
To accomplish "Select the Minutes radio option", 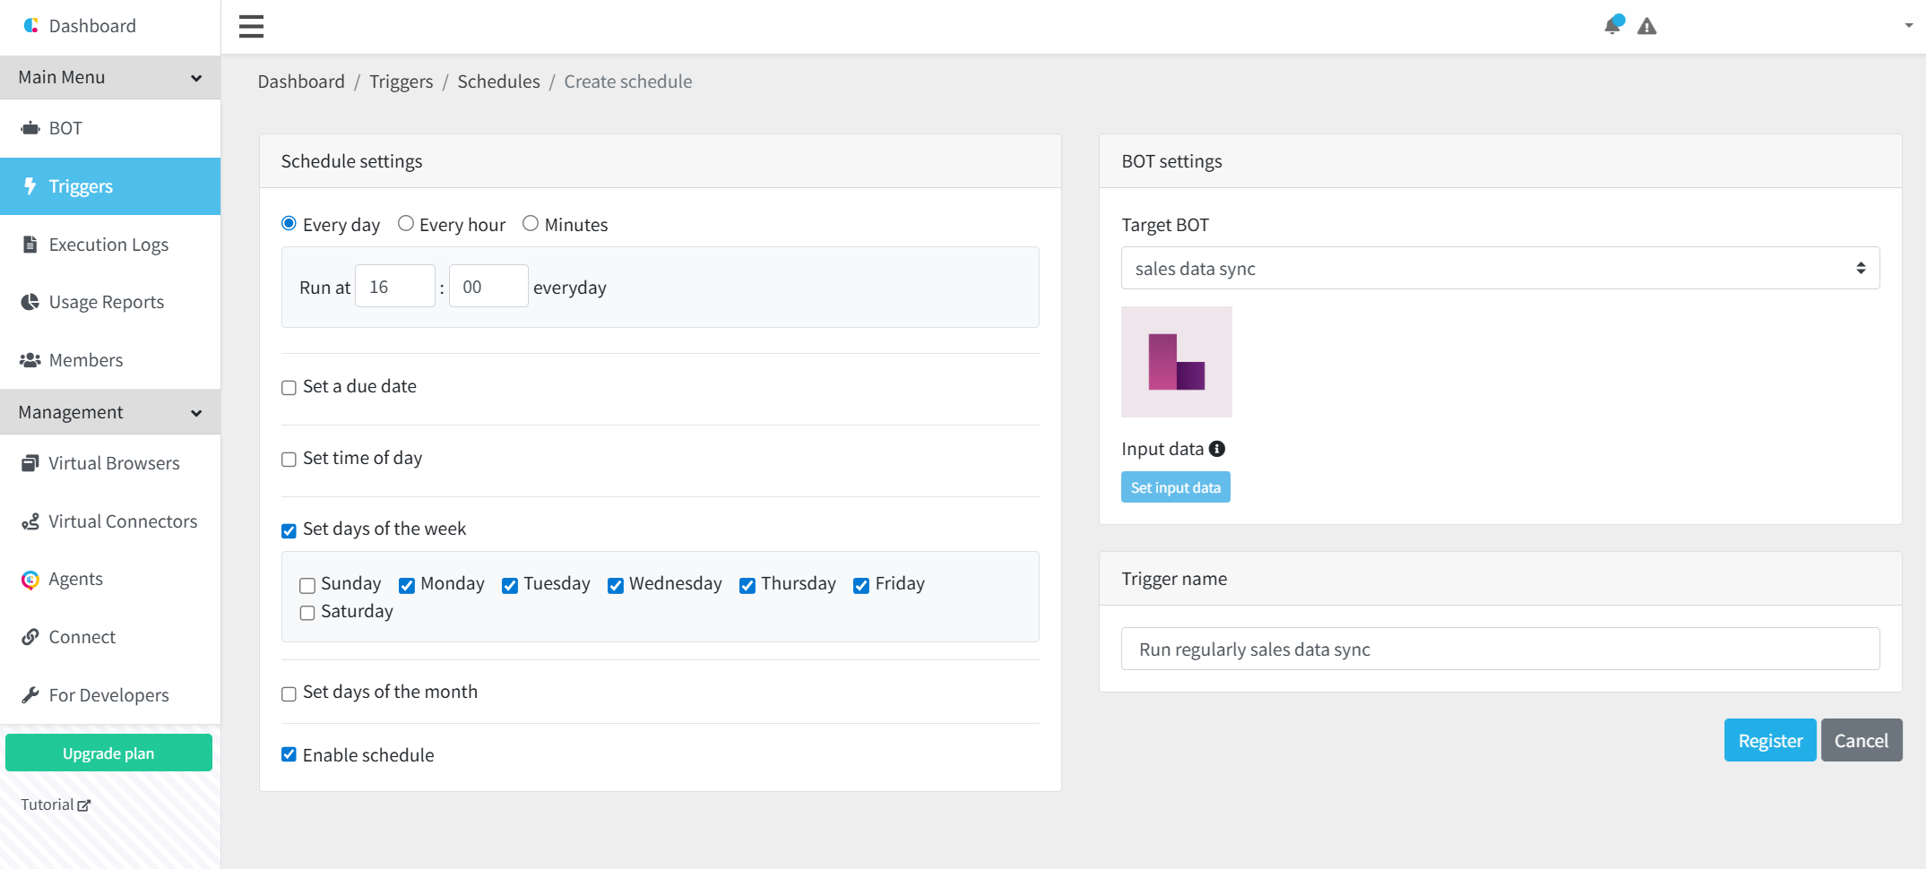I will click(x=531, y=223).
